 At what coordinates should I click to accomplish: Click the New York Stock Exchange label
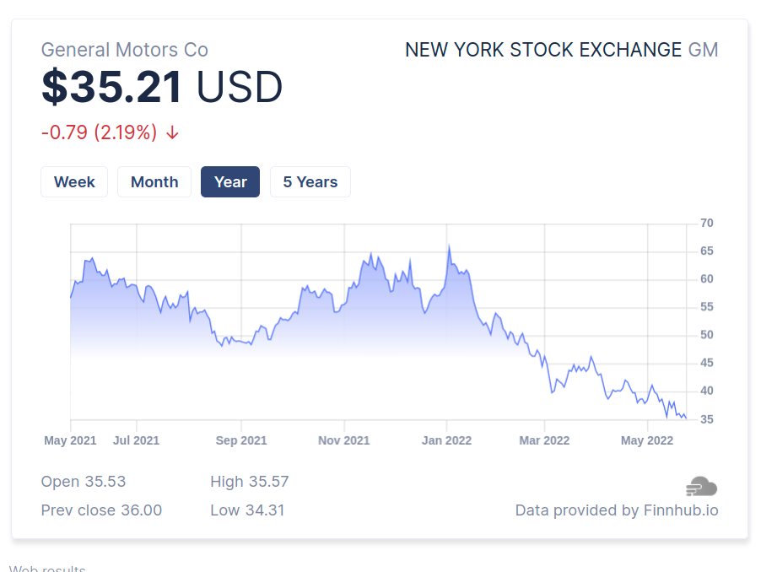click(x=543, y=50)
